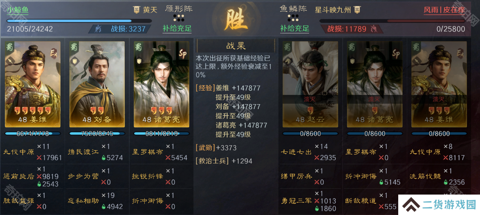Click the 战果 results header tab
This screenshot has height=215, width=480.
236,46
